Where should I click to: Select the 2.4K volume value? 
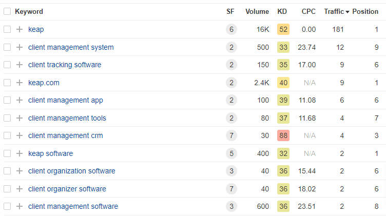(262, 83)
